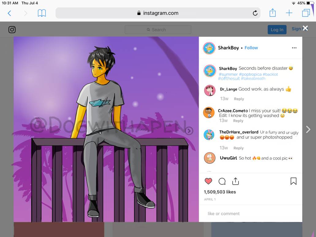Show all open Safari tabs
This screenshot has width=316, height=237.
coord(306,13)
